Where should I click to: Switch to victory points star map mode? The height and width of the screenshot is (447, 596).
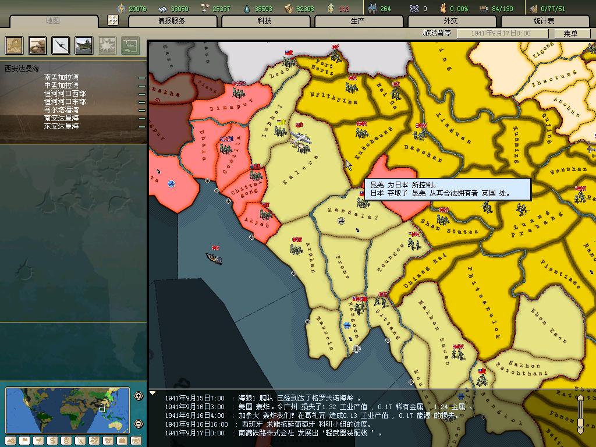tap(136, 441)
